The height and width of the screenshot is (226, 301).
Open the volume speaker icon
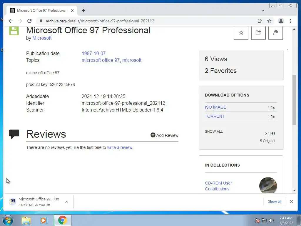[271, 220]
